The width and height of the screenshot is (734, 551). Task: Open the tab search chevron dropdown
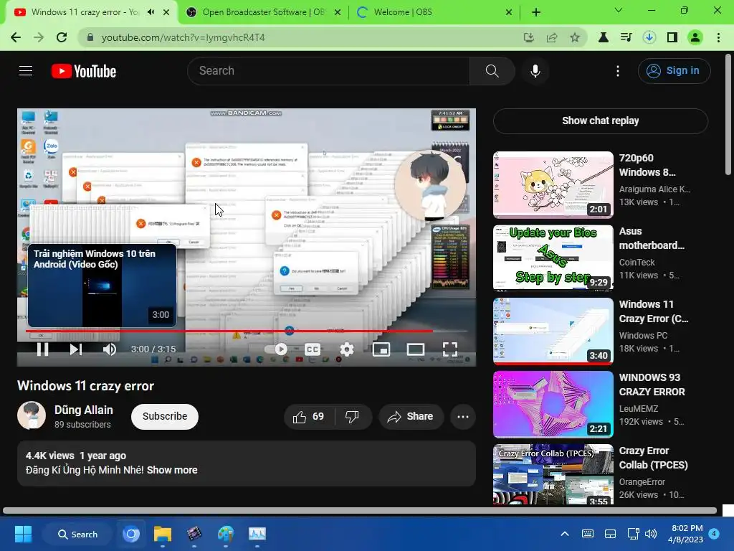pyautogui.click(x=619, y=10)
